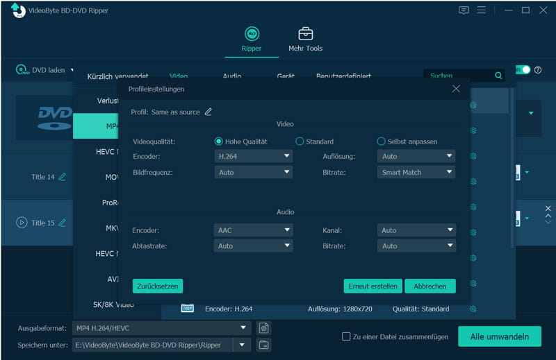
Task: Switch to the Video format tab
Action: (x=179, y=76)
